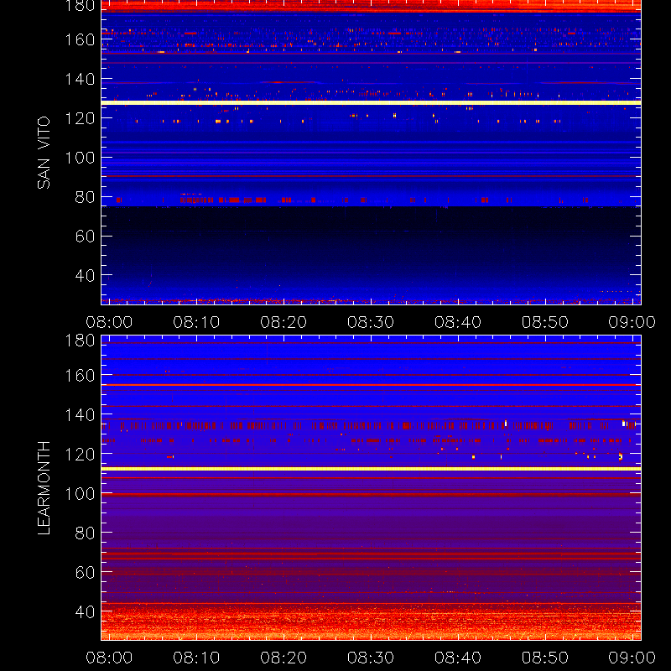The image size is (671, 671).
Task: Click 08:00 time label under Learmonth plot
Action: tap(109, 658)
